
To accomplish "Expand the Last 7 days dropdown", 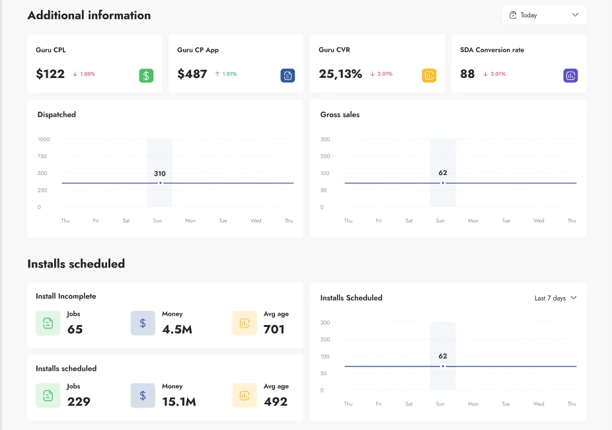I will point(555,298).
